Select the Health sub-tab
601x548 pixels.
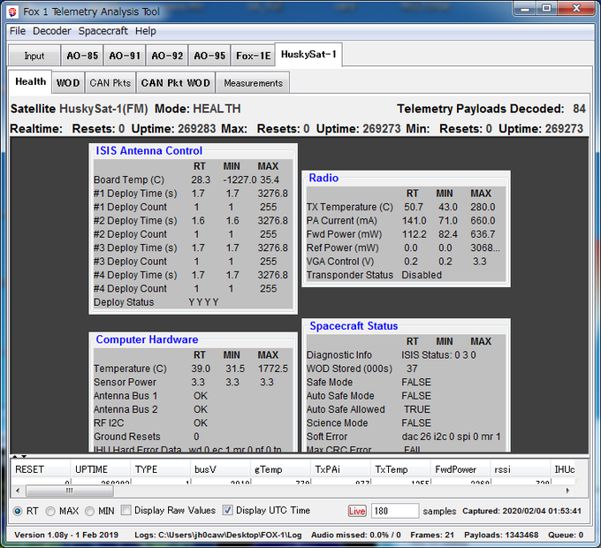pos(30,81)
